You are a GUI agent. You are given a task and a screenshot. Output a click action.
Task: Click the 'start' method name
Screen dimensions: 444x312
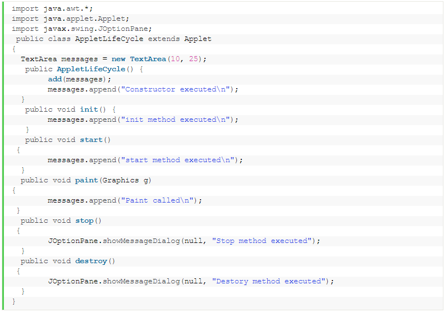(x=91, y=140)
